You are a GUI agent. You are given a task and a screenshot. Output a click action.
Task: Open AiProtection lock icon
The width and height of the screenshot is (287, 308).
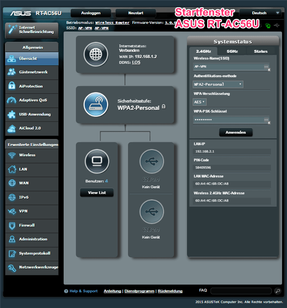pos(12,86)
